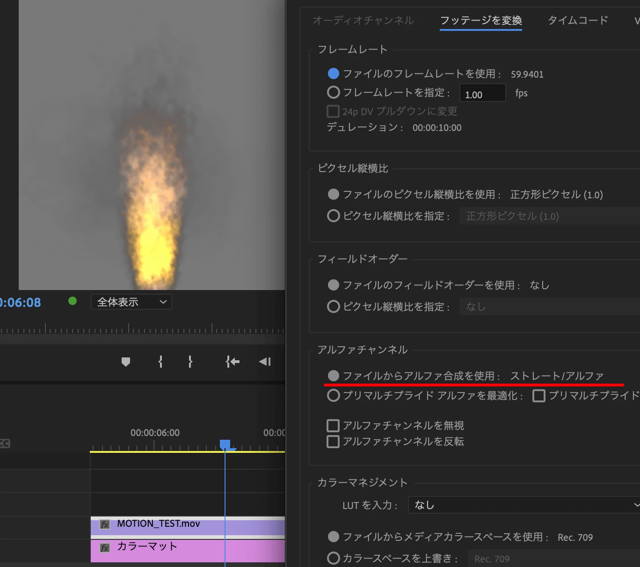The width and height of the screenshot is (640, 567).
Task: Select the MOTION_TEST.mov clip in timeline
Action: [x=188, y=527]
